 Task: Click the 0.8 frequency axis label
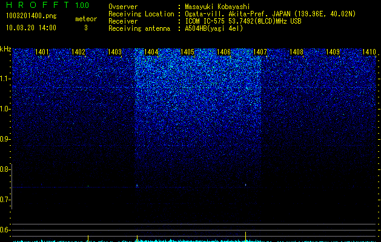pyautogui.click(x=5, y=169)
